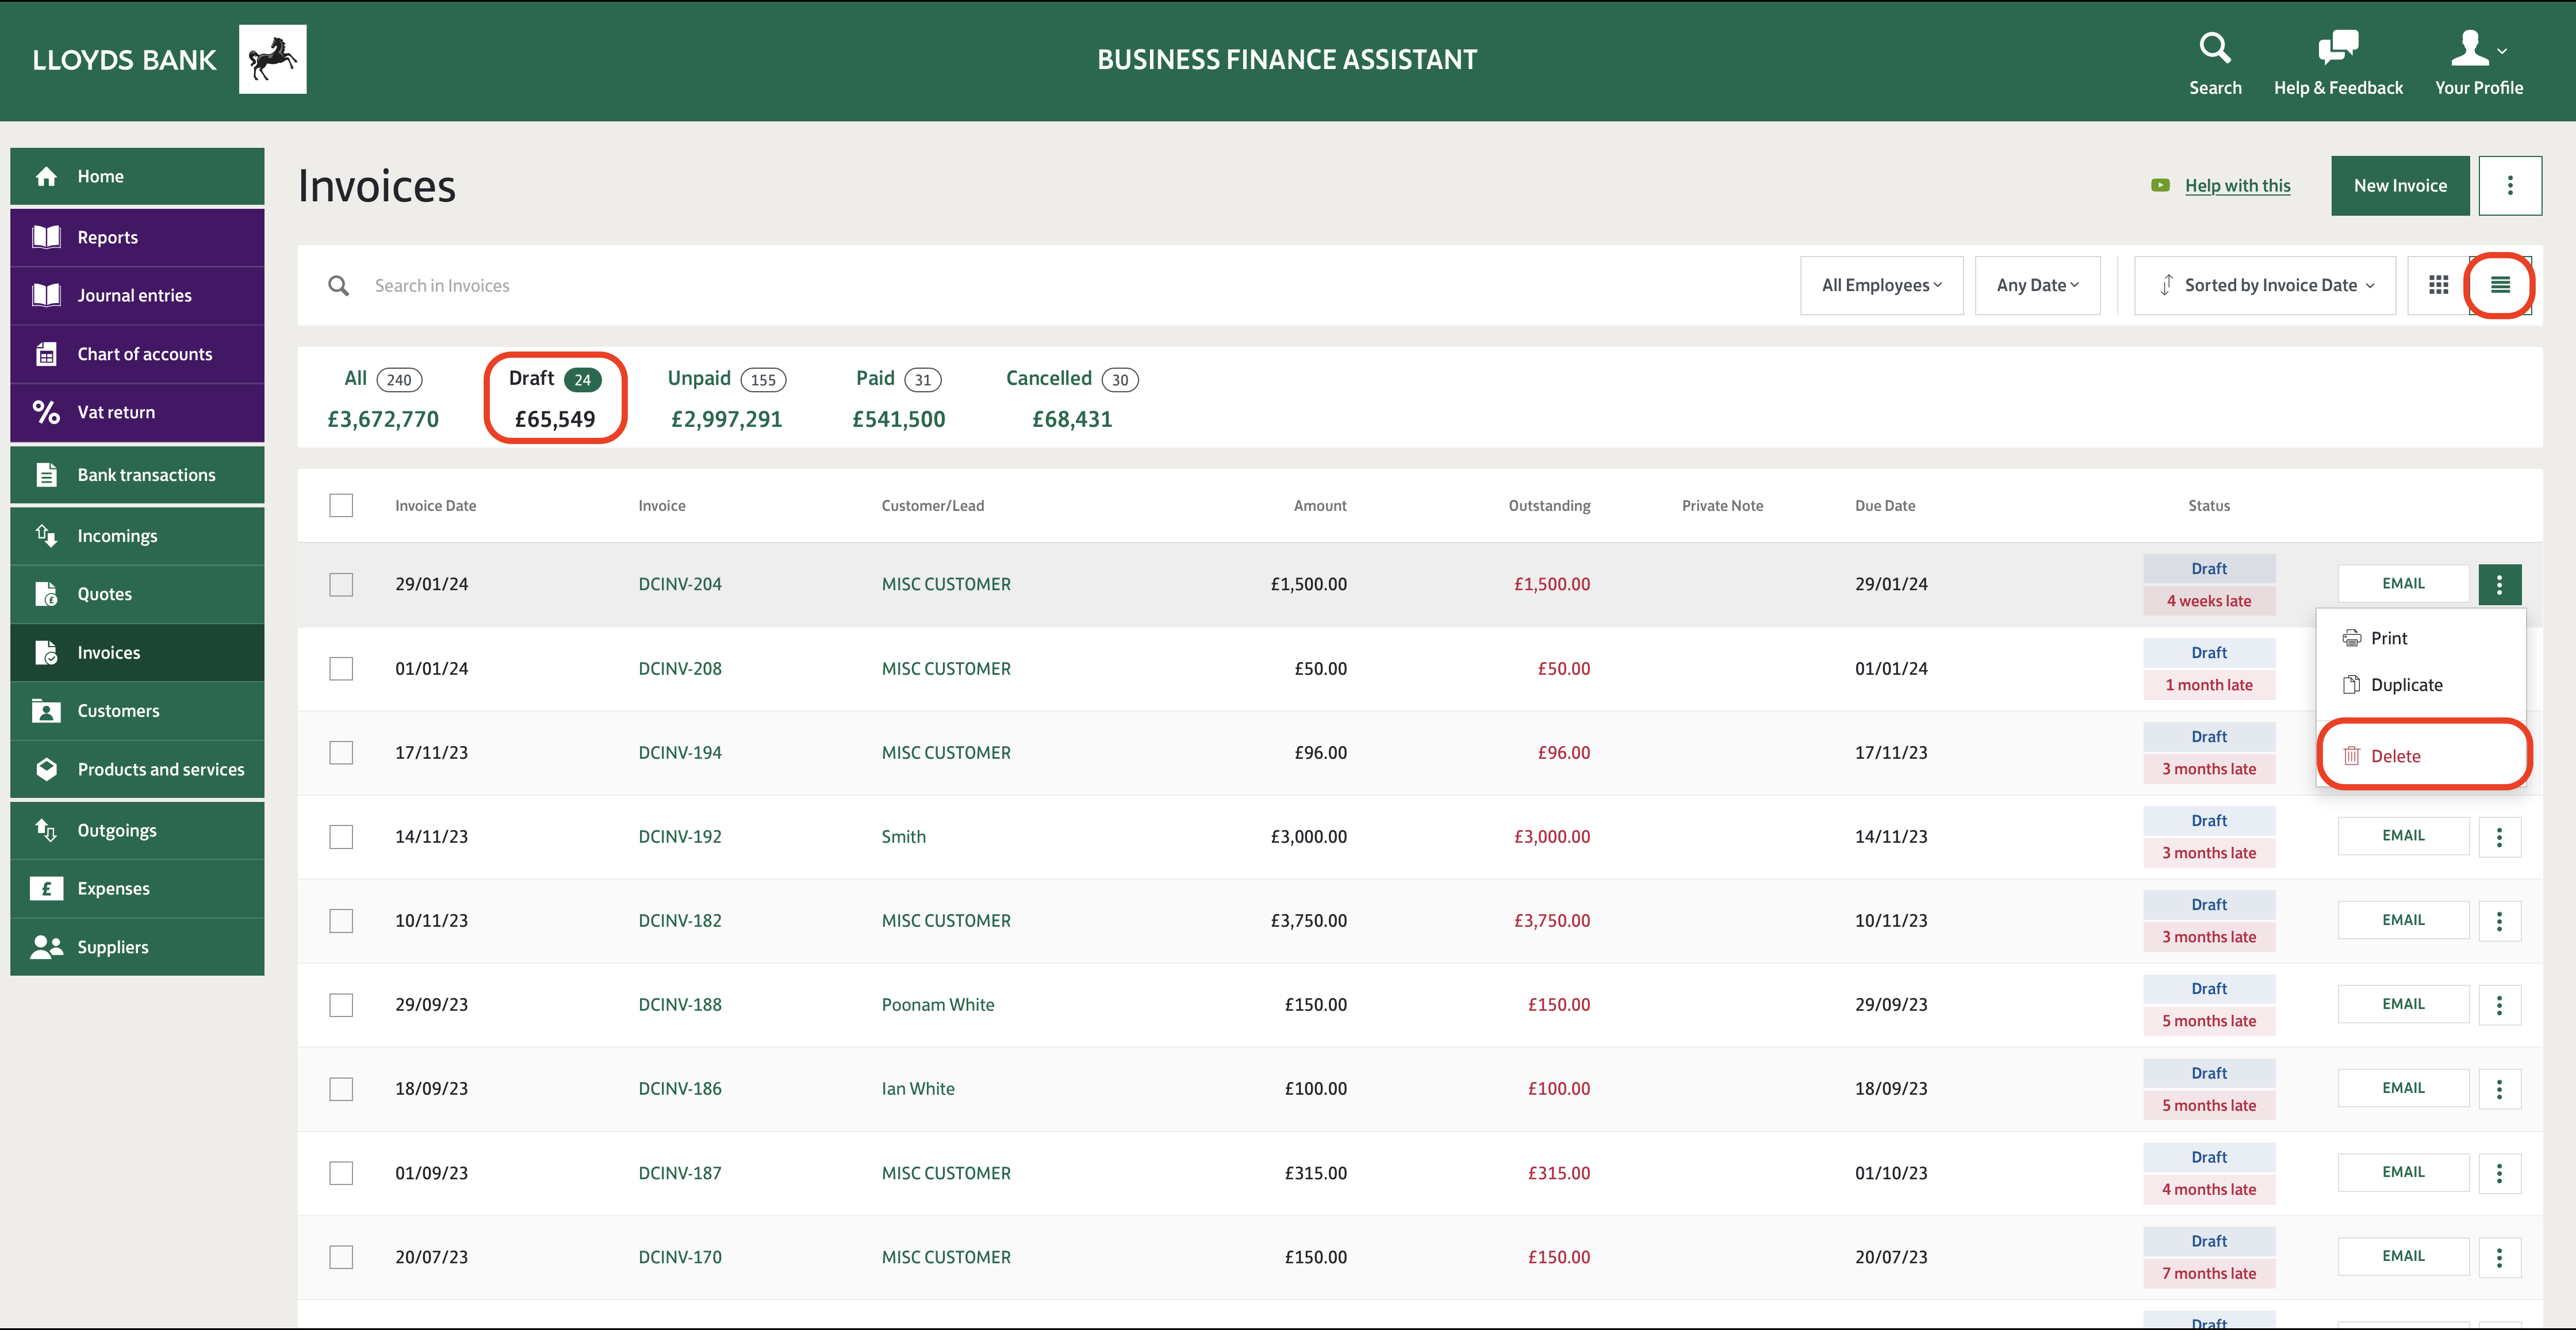
Task: Open row menu for DCINV-192
Action: (2499, 836)
